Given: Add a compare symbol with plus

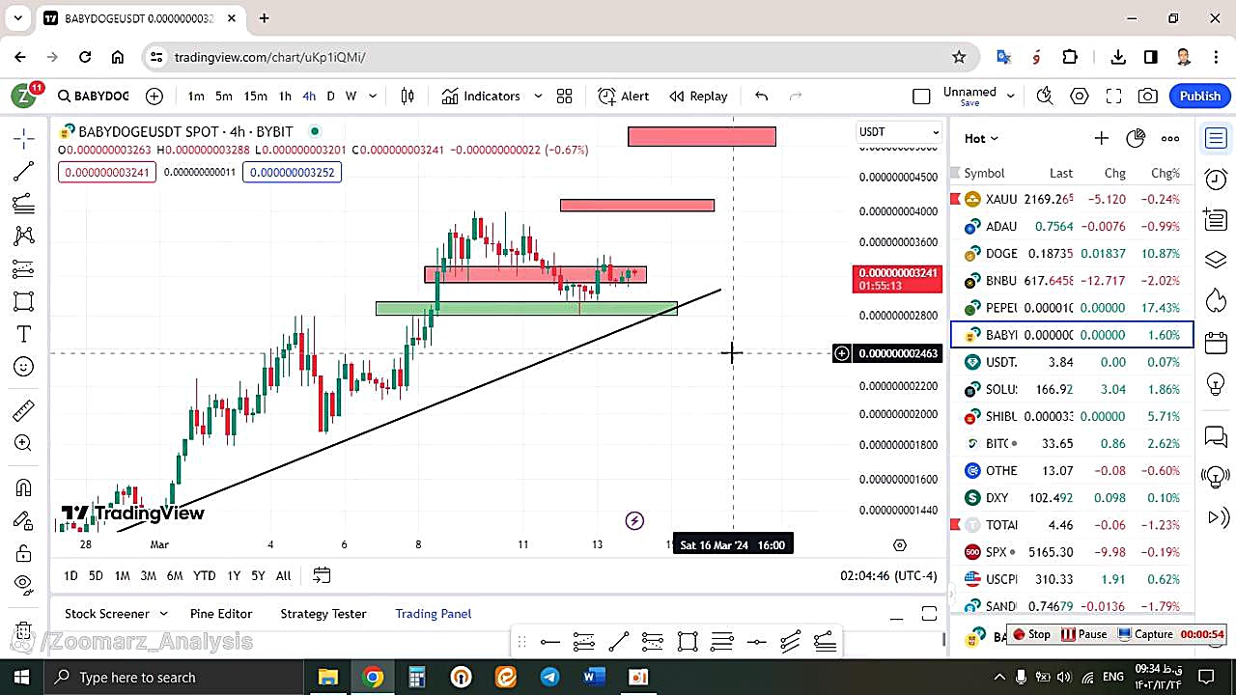Looking at the screenshot, I should pyautogui.click(x=154, y=97).
